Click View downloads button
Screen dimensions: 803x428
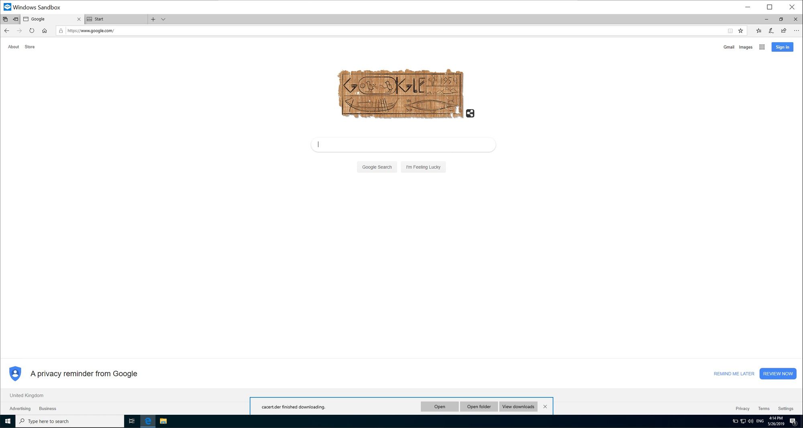tap(518, 406)
